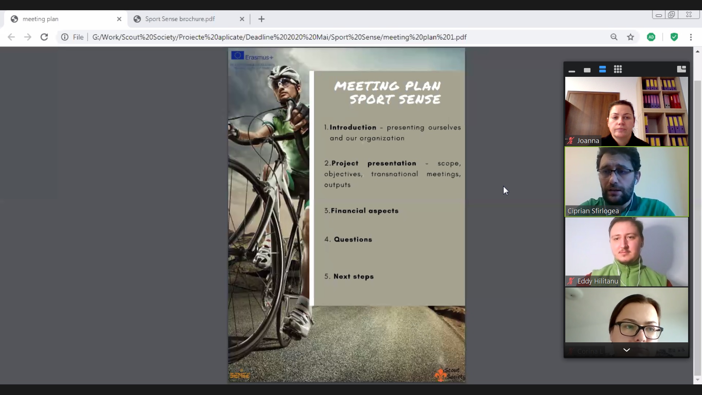702x395 pixels.
Task: Click the MEETING PLAN SPORT SENSE title
Action: 388,93
